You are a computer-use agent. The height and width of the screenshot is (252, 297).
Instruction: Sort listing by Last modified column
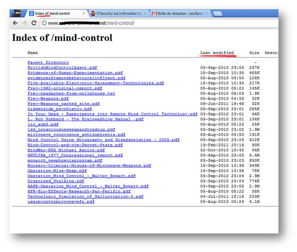pos(217,53)
